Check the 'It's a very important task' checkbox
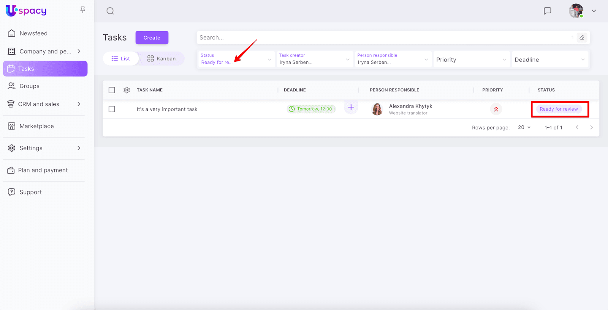 point(112,109)
